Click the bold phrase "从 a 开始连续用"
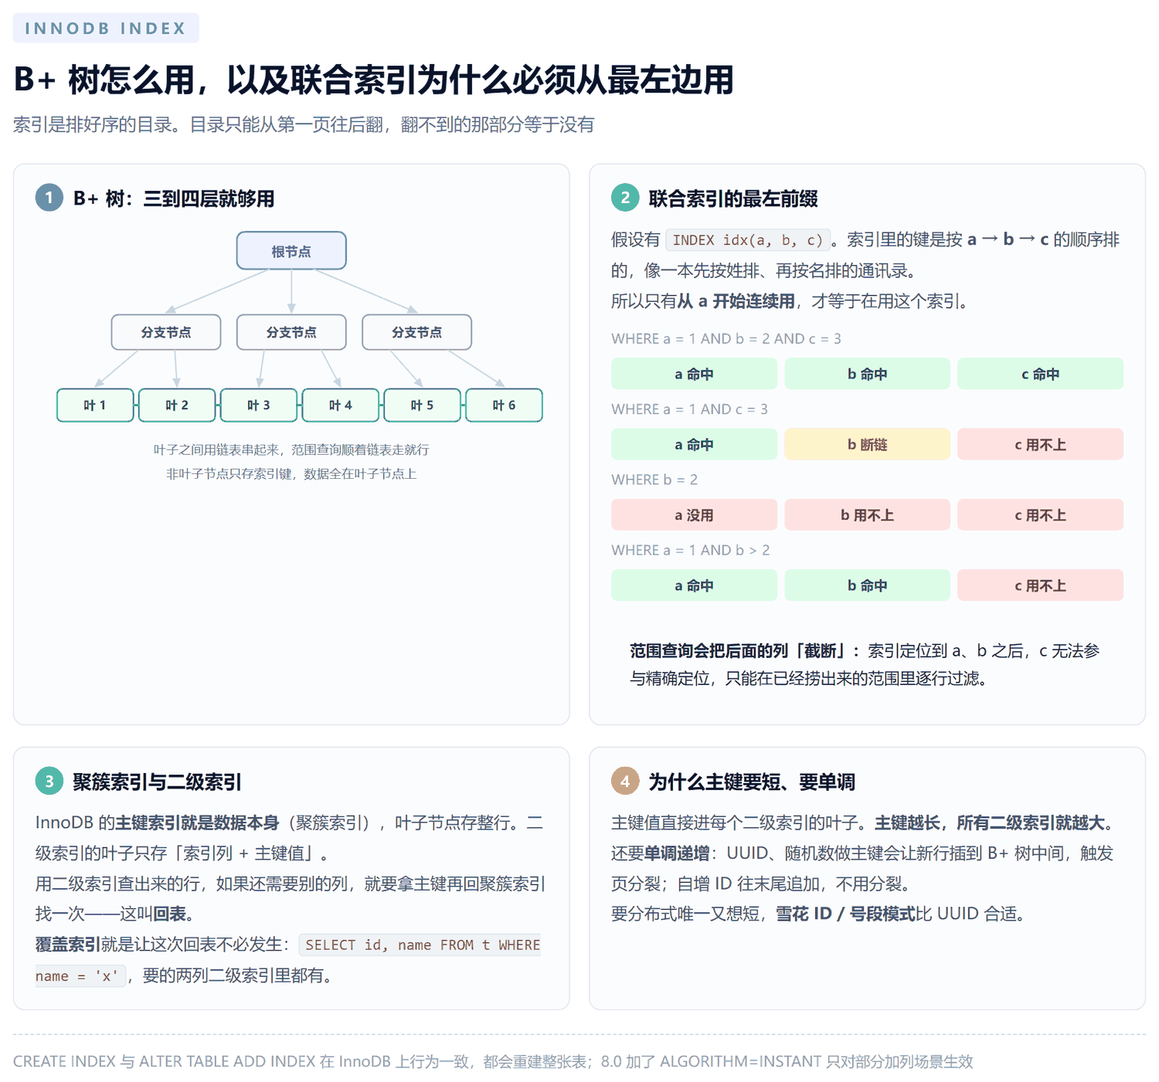The width and height of the screenshot is (1159, 1082). [x=736, y=301]
